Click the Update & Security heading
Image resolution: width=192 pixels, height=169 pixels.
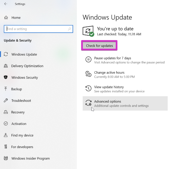[18, 40]
